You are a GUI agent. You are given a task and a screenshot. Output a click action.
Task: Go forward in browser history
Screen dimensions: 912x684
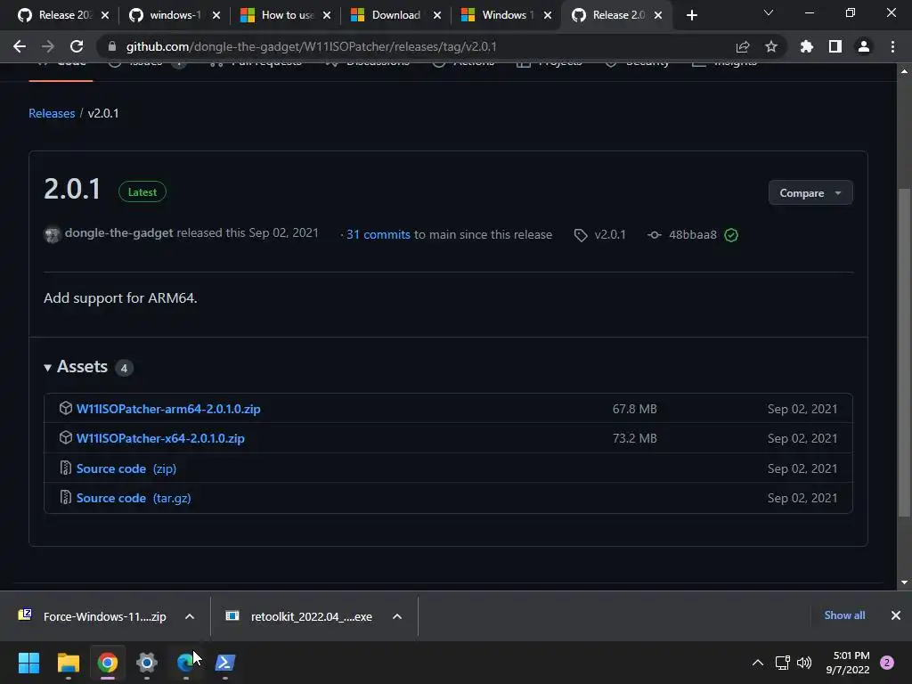[x=48, y=46]
